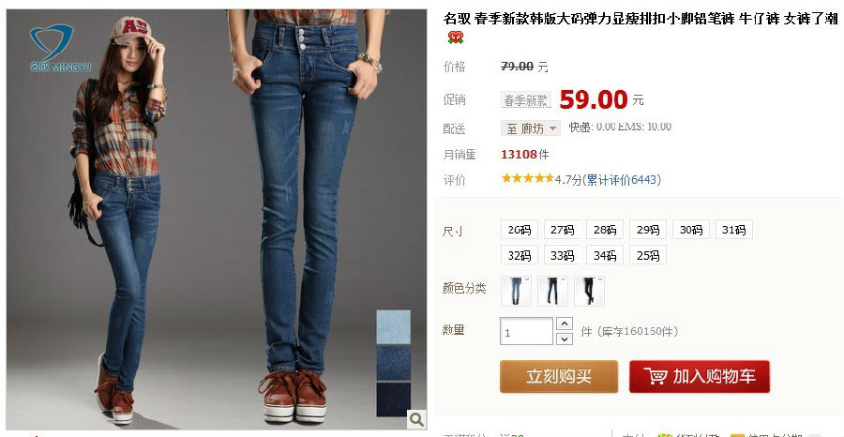The height and width of the screenshot is (437, 844).
Task: Click the gold star rating icons
Action: click(527, 178)
